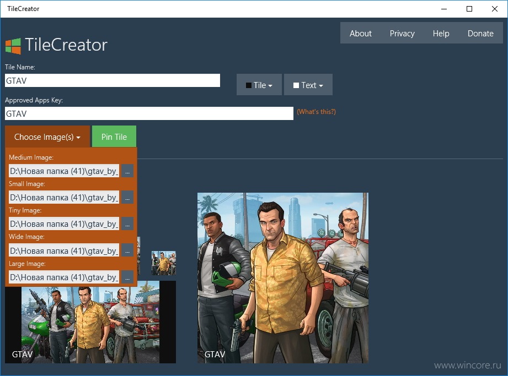Image resolution: width=508 pixels, height=376 pixels.
Task: Maximize the TileCreator window
Action: tap(469, 9)
